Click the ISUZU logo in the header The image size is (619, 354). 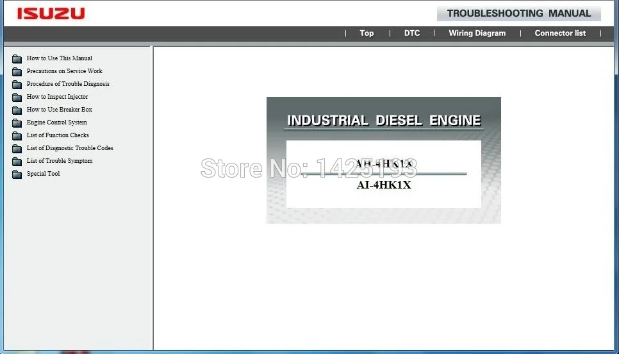point(51,13)
